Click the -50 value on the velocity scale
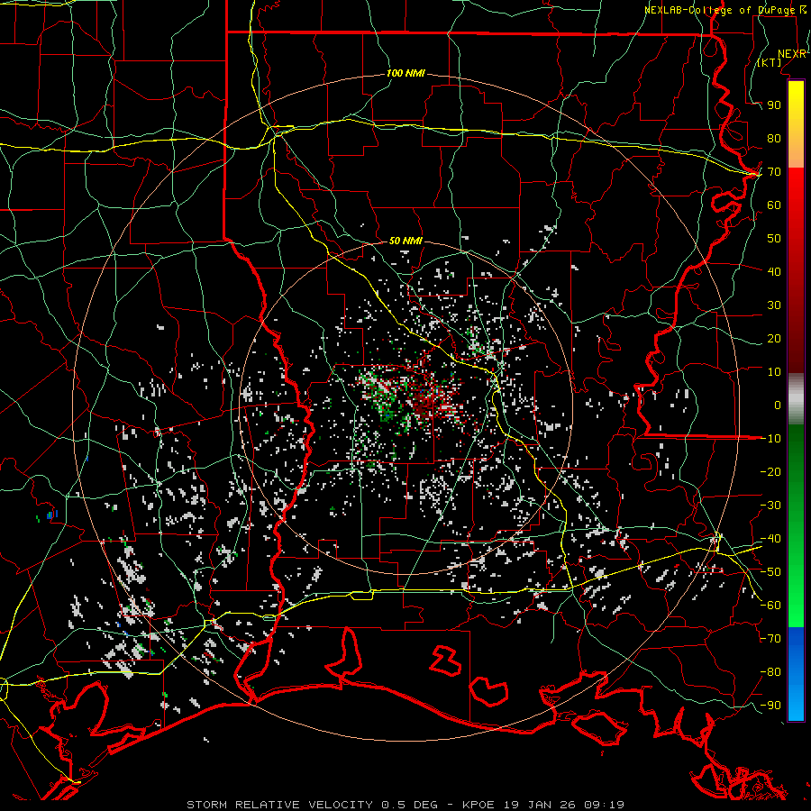 coord(770,572)
